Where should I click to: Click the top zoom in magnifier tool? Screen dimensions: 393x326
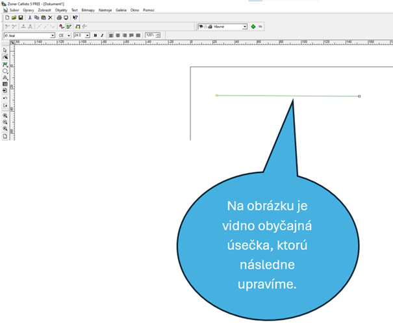(5, 115)
